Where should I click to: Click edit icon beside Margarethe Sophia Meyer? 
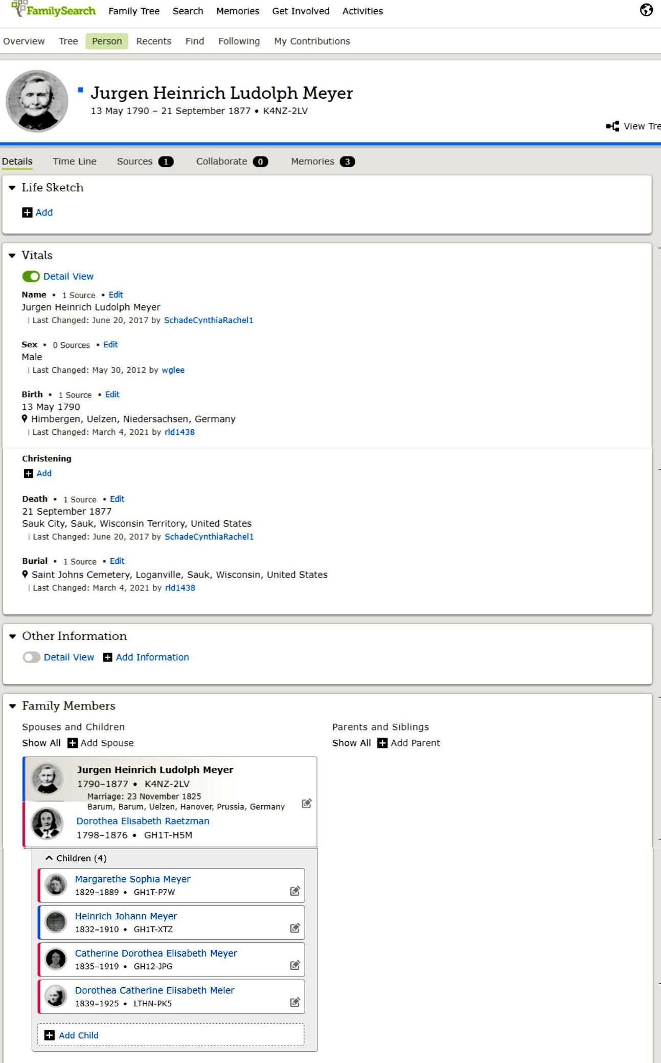295,891
